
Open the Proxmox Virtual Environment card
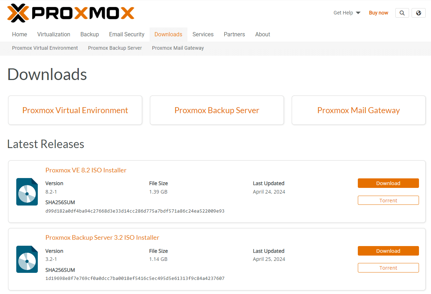pos(75,110)
